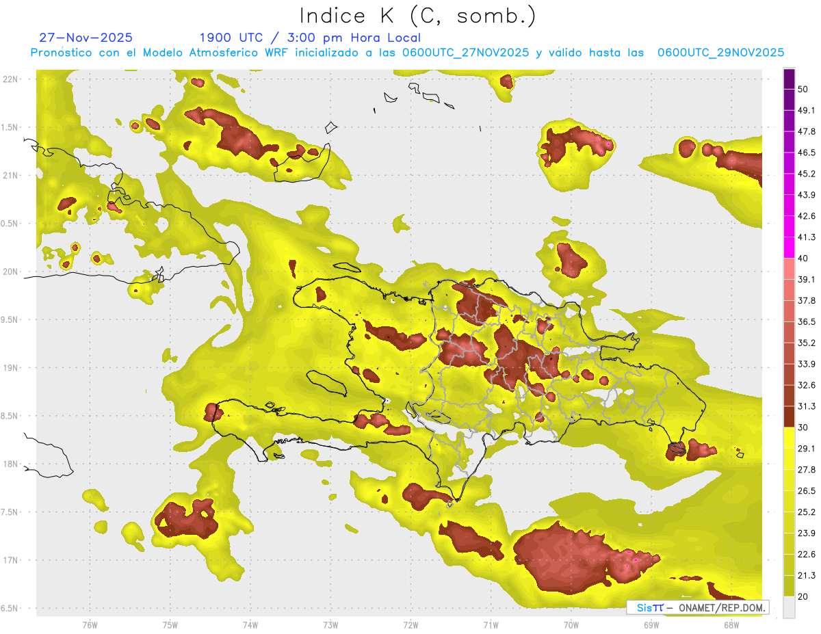Click the colorbar value "50"
The width and height of the screenshot is (821, 634).
point(803,90)
